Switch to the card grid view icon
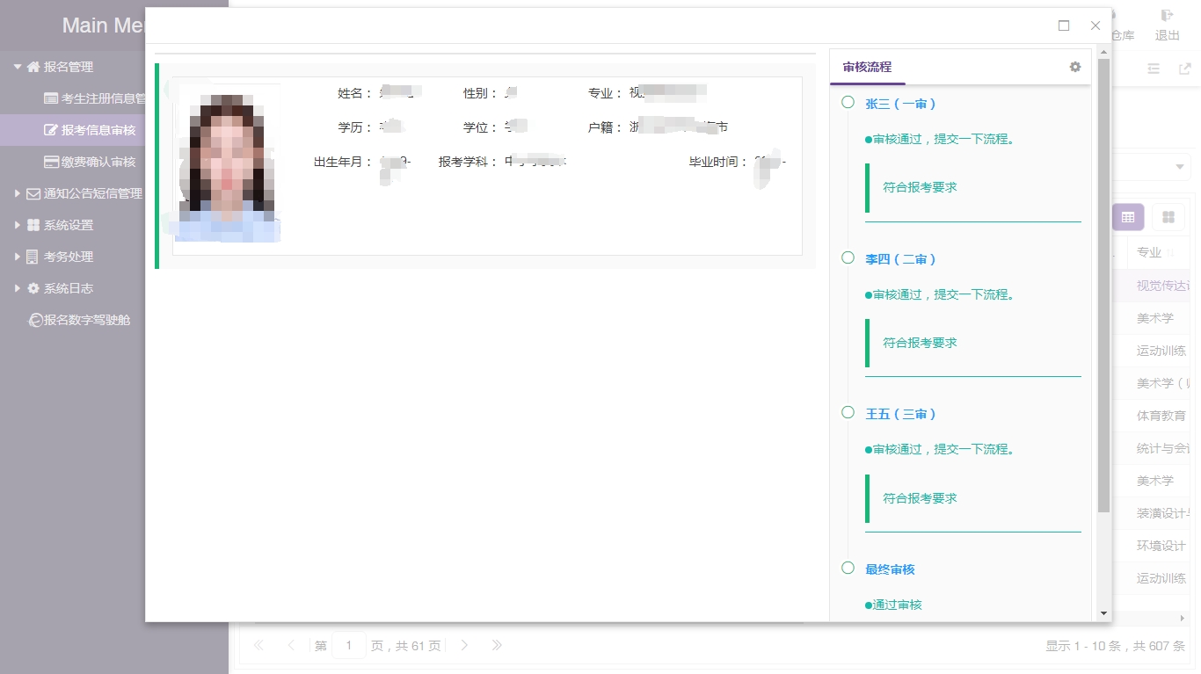This screenshot has height=674, width=1201. [1168, 217]
